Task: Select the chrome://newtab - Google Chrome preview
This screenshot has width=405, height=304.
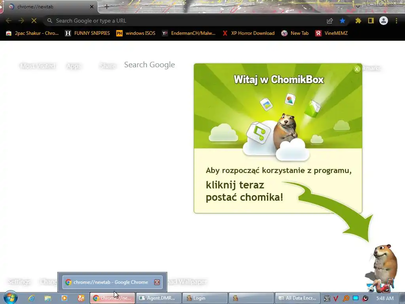Action: pyautogui.click(x=112, y=282)
